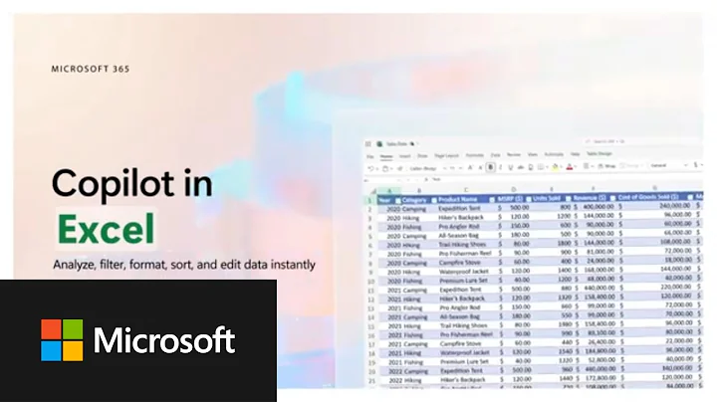Click cell 'Trail Hiking Shoes' in row 6

463,245
